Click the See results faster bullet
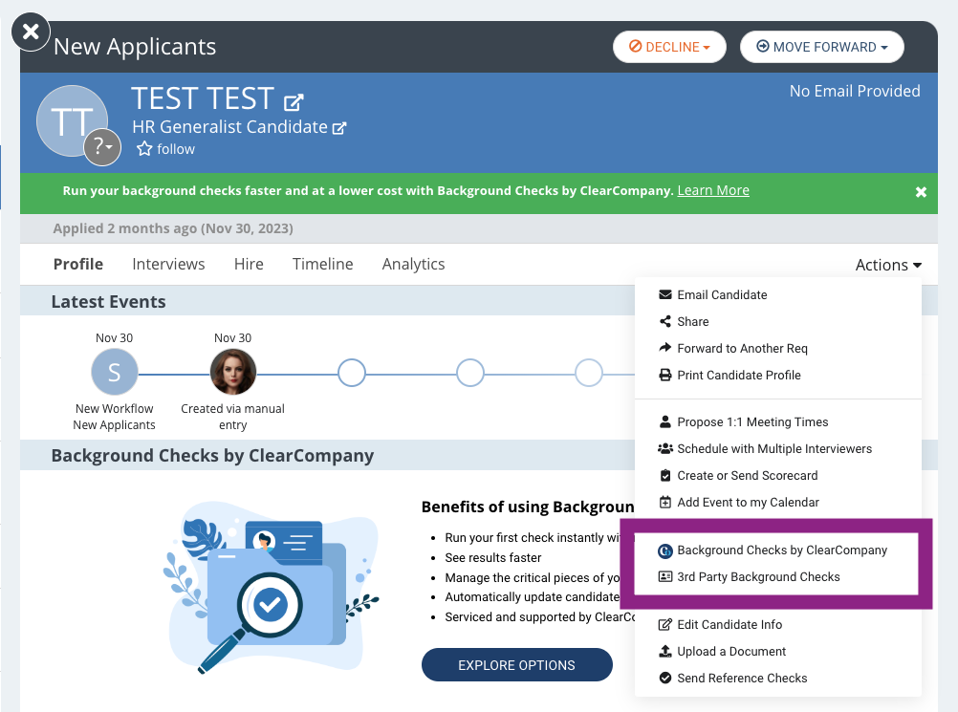 [493, 557]
